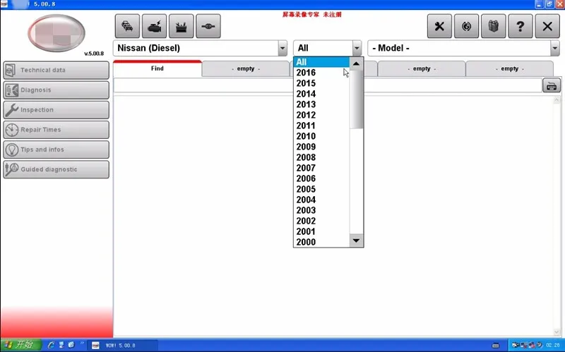Open the Guided diagnostic section
This screenshot has height=352, width=565.
click(x=56, y=169)
